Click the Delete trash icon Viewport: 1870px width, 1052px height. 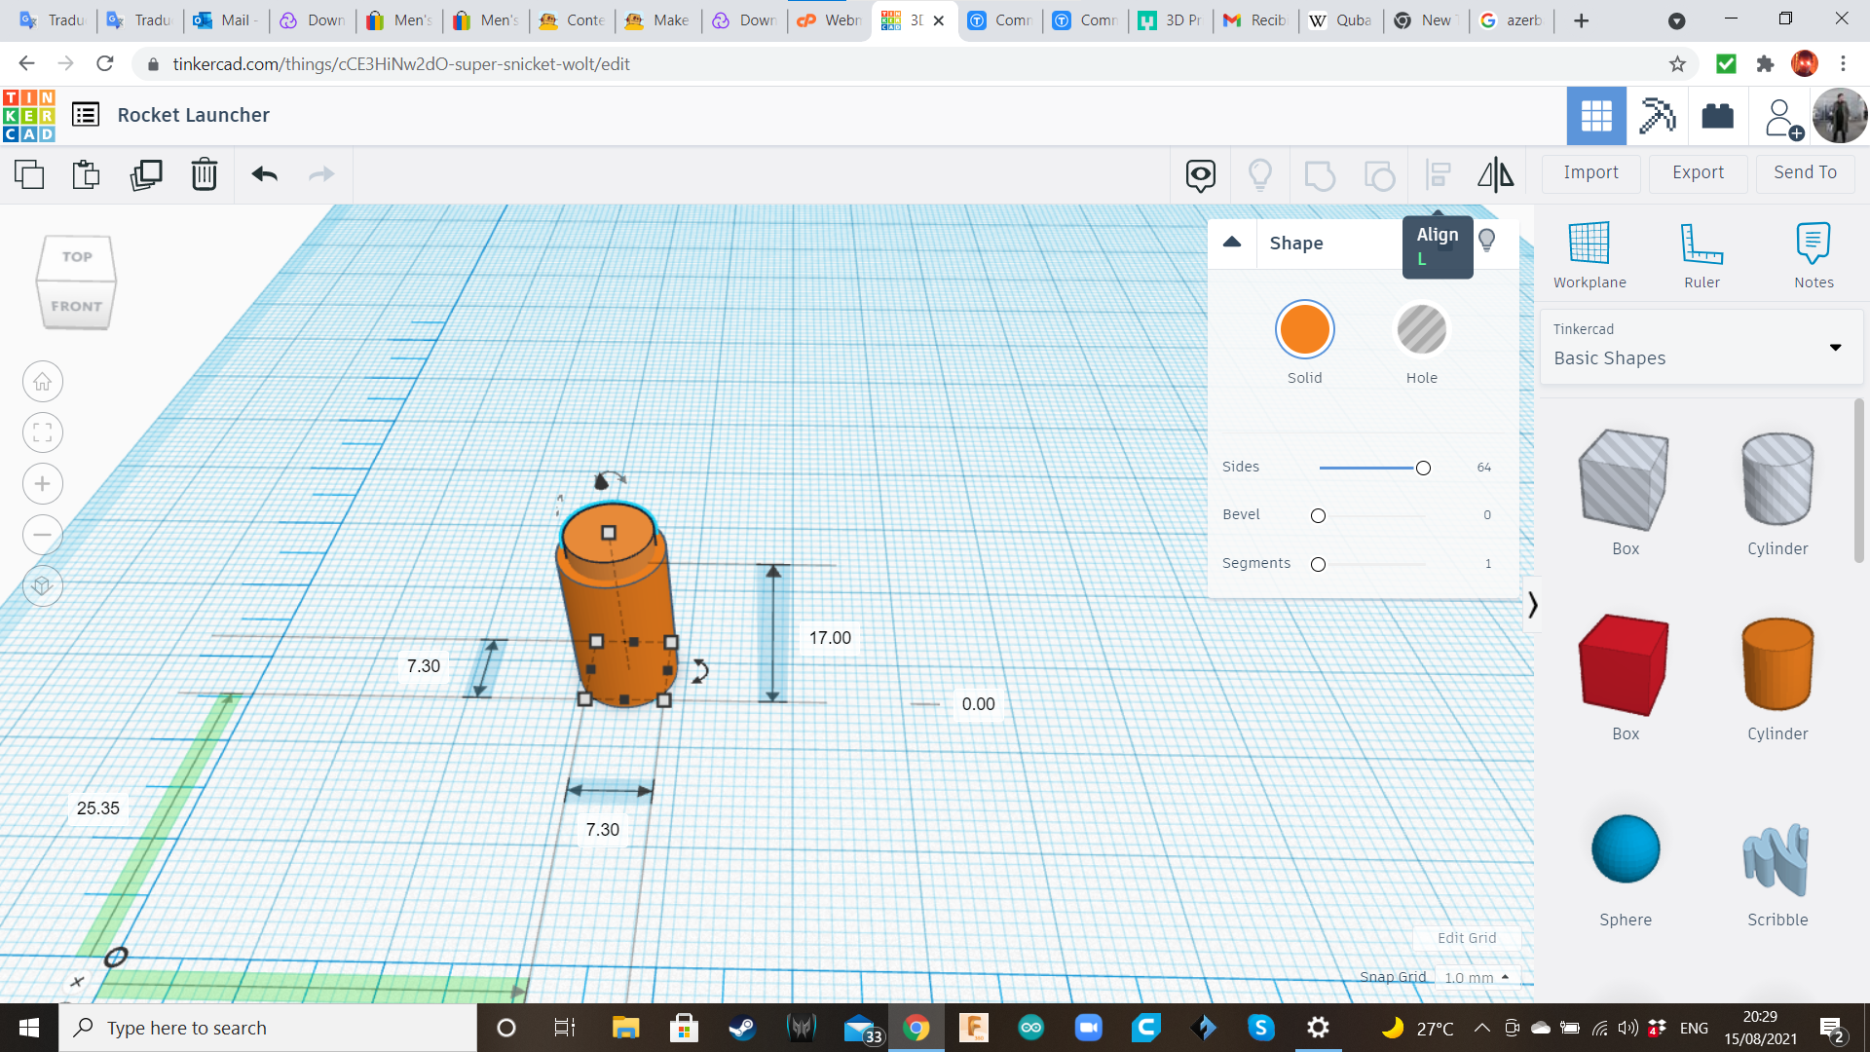click(x=205, y=174)
